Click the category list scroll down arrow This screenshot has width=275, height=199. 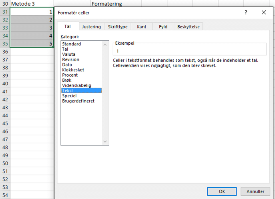pyautogui.click(x=106, y=142)
